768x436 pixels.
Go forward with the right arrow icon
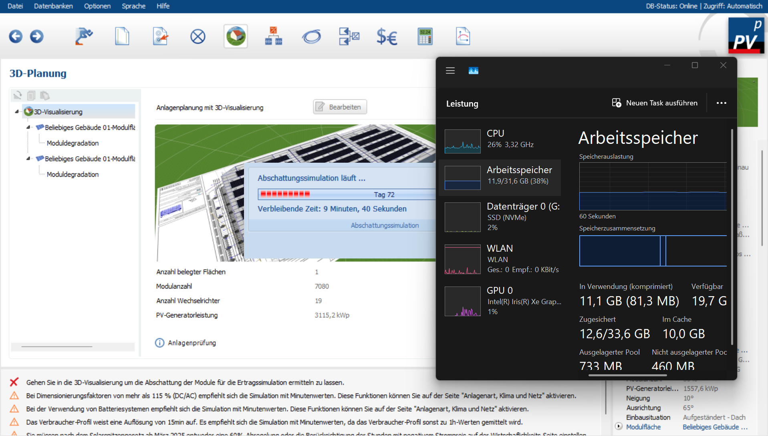36,36
